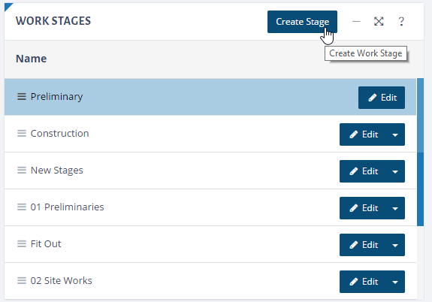Expand dropdown arrow for Fit Out row
The height and width of the screenshot is (302, 432).
tap(395, 245)
